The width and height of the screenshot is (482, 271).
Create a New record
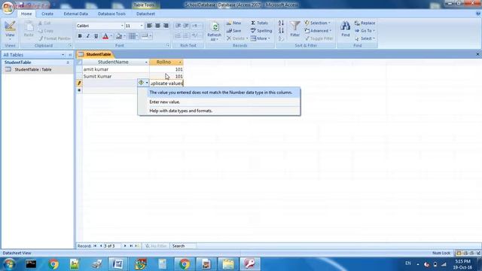pos(234,23)
